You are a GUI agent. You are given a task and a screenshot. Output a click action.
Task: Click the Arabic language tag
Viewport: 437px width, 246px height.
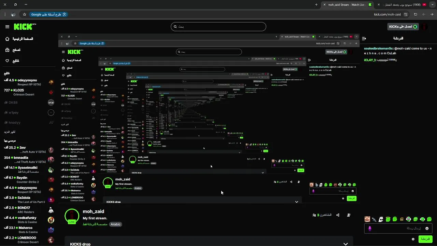pyautogui.click(x=115, y=224)
